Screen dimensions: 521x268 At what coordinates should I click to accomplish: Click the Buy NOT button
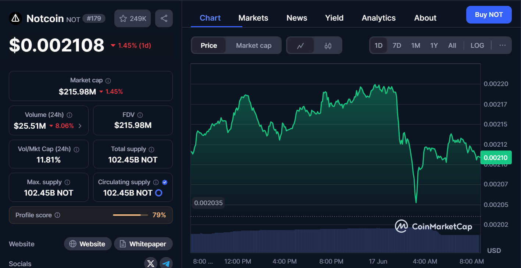point(489,15)
